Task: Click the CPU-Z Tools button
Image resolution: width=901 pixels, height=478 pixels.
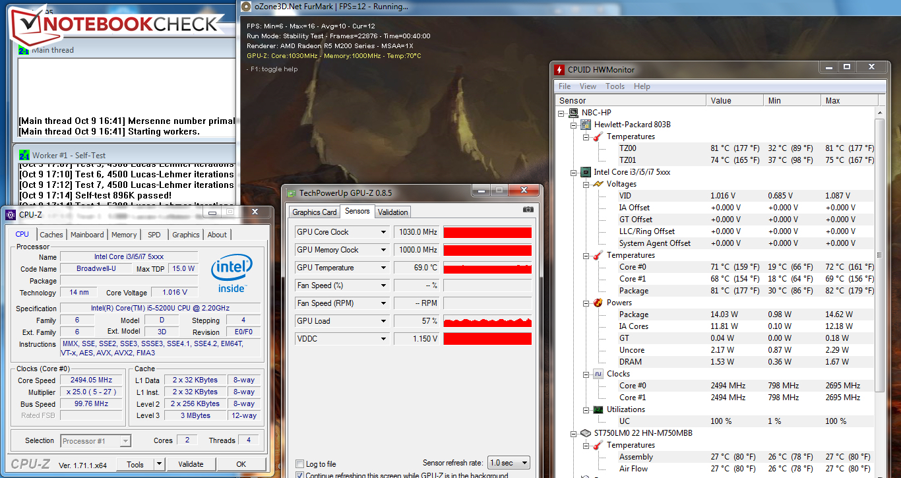Action: pyautogui.click(x=135, y=464)
